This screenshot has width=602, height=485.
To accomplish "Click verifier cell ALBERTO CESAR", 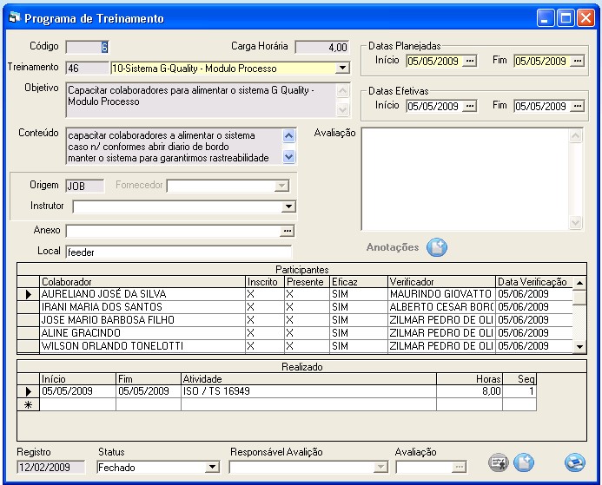I will [x=441, y=307].
